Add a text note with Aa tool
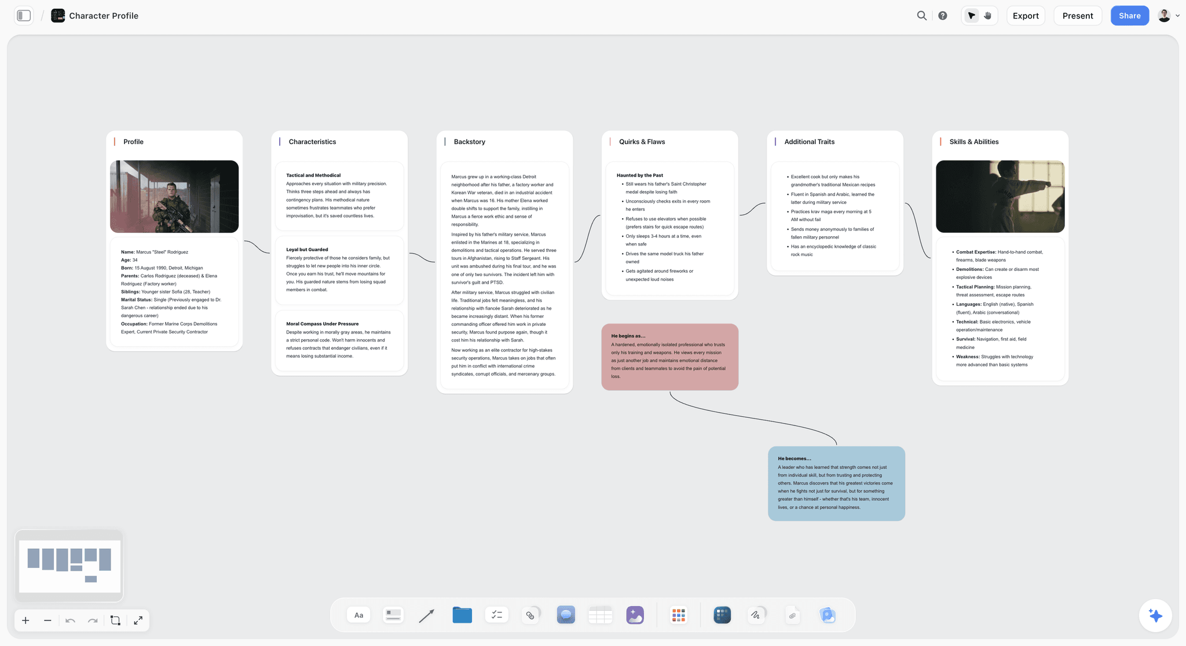 click(x=359, y=615)
